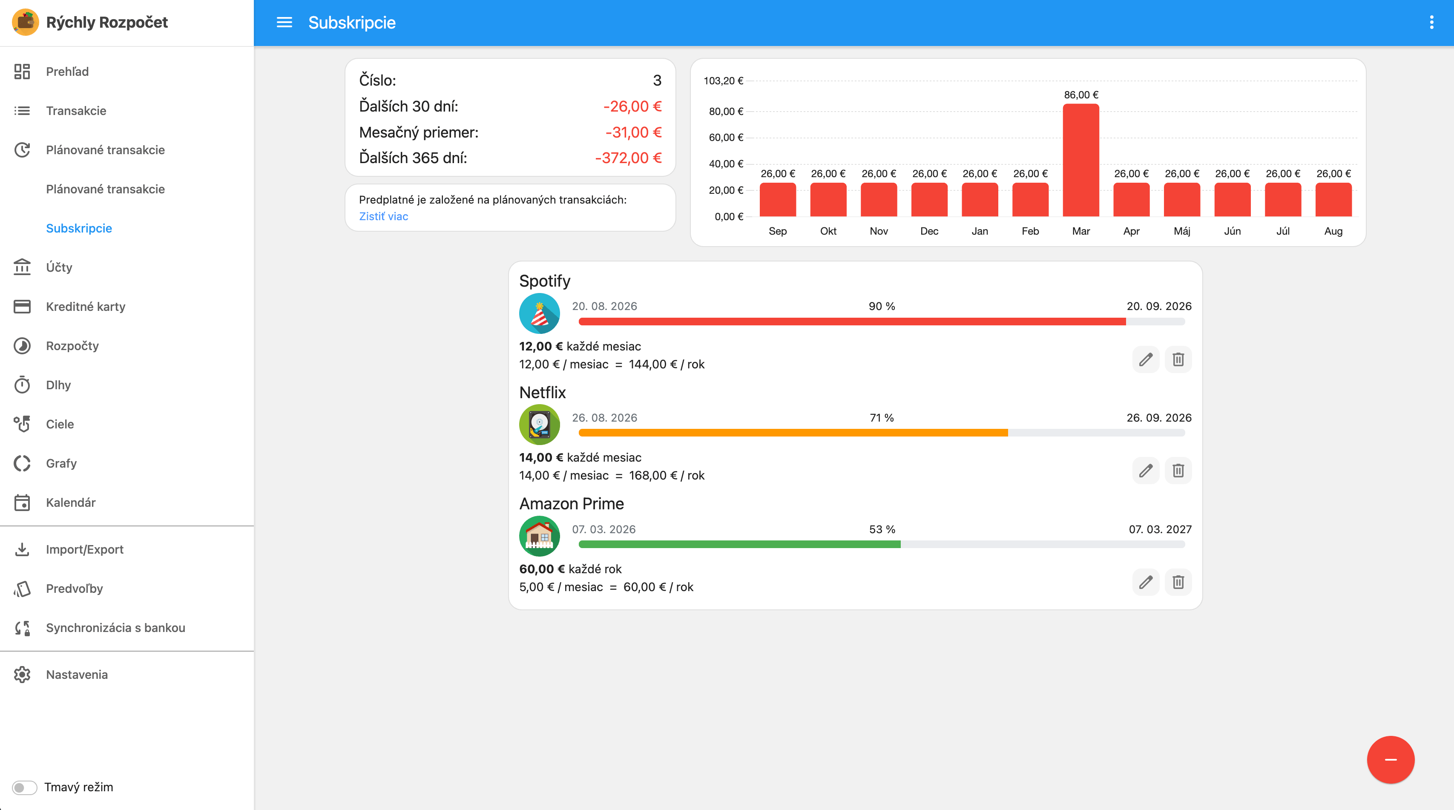Click the Kreditné karty card icon
Screen dimensions: 1454x810
[22, 307]
